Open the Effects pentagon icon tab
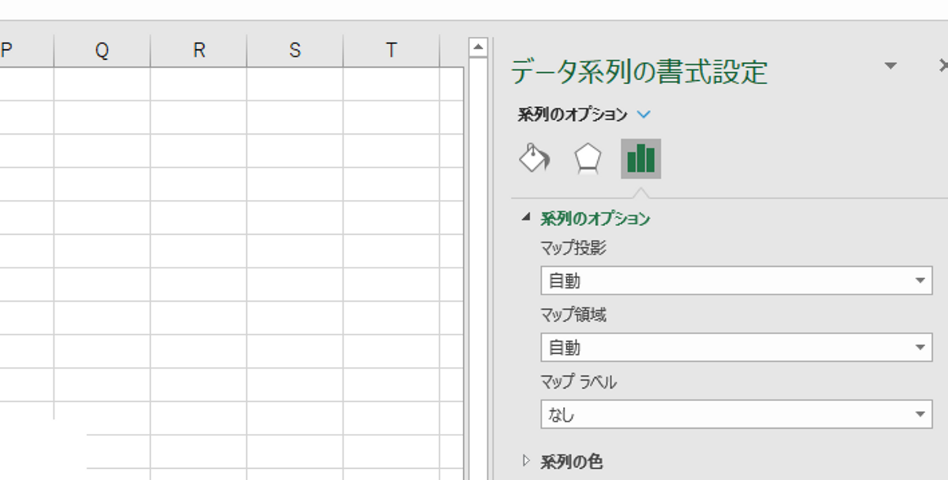 pos(587,158)
